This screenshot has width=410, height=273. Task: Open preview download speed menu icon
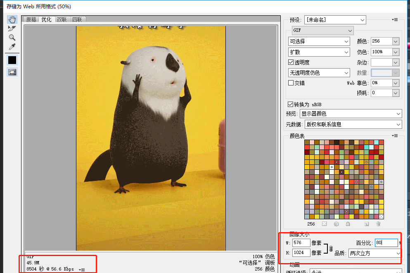click(x=82, y=270)
